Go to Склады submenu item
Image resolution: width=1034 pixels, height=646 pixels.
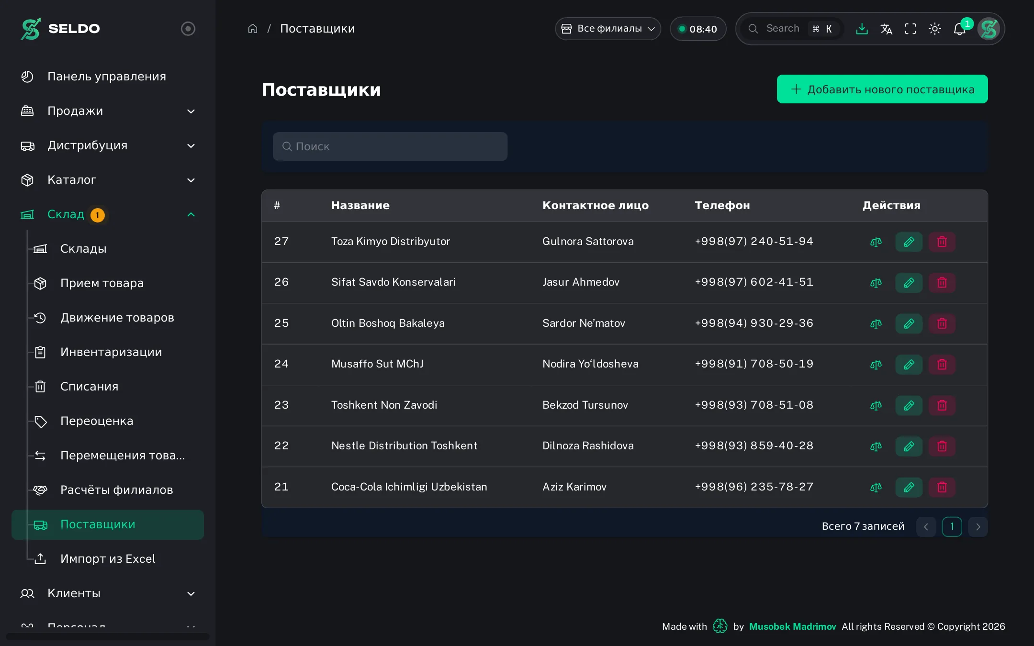(x=108, y=249)
